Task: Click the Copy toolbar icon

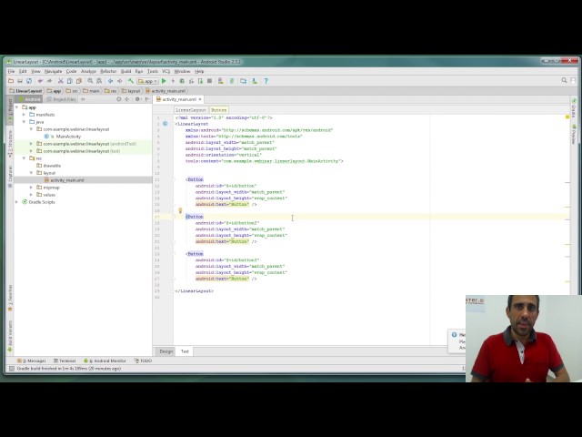Action: pyautogui.click(x=69, y=81)
